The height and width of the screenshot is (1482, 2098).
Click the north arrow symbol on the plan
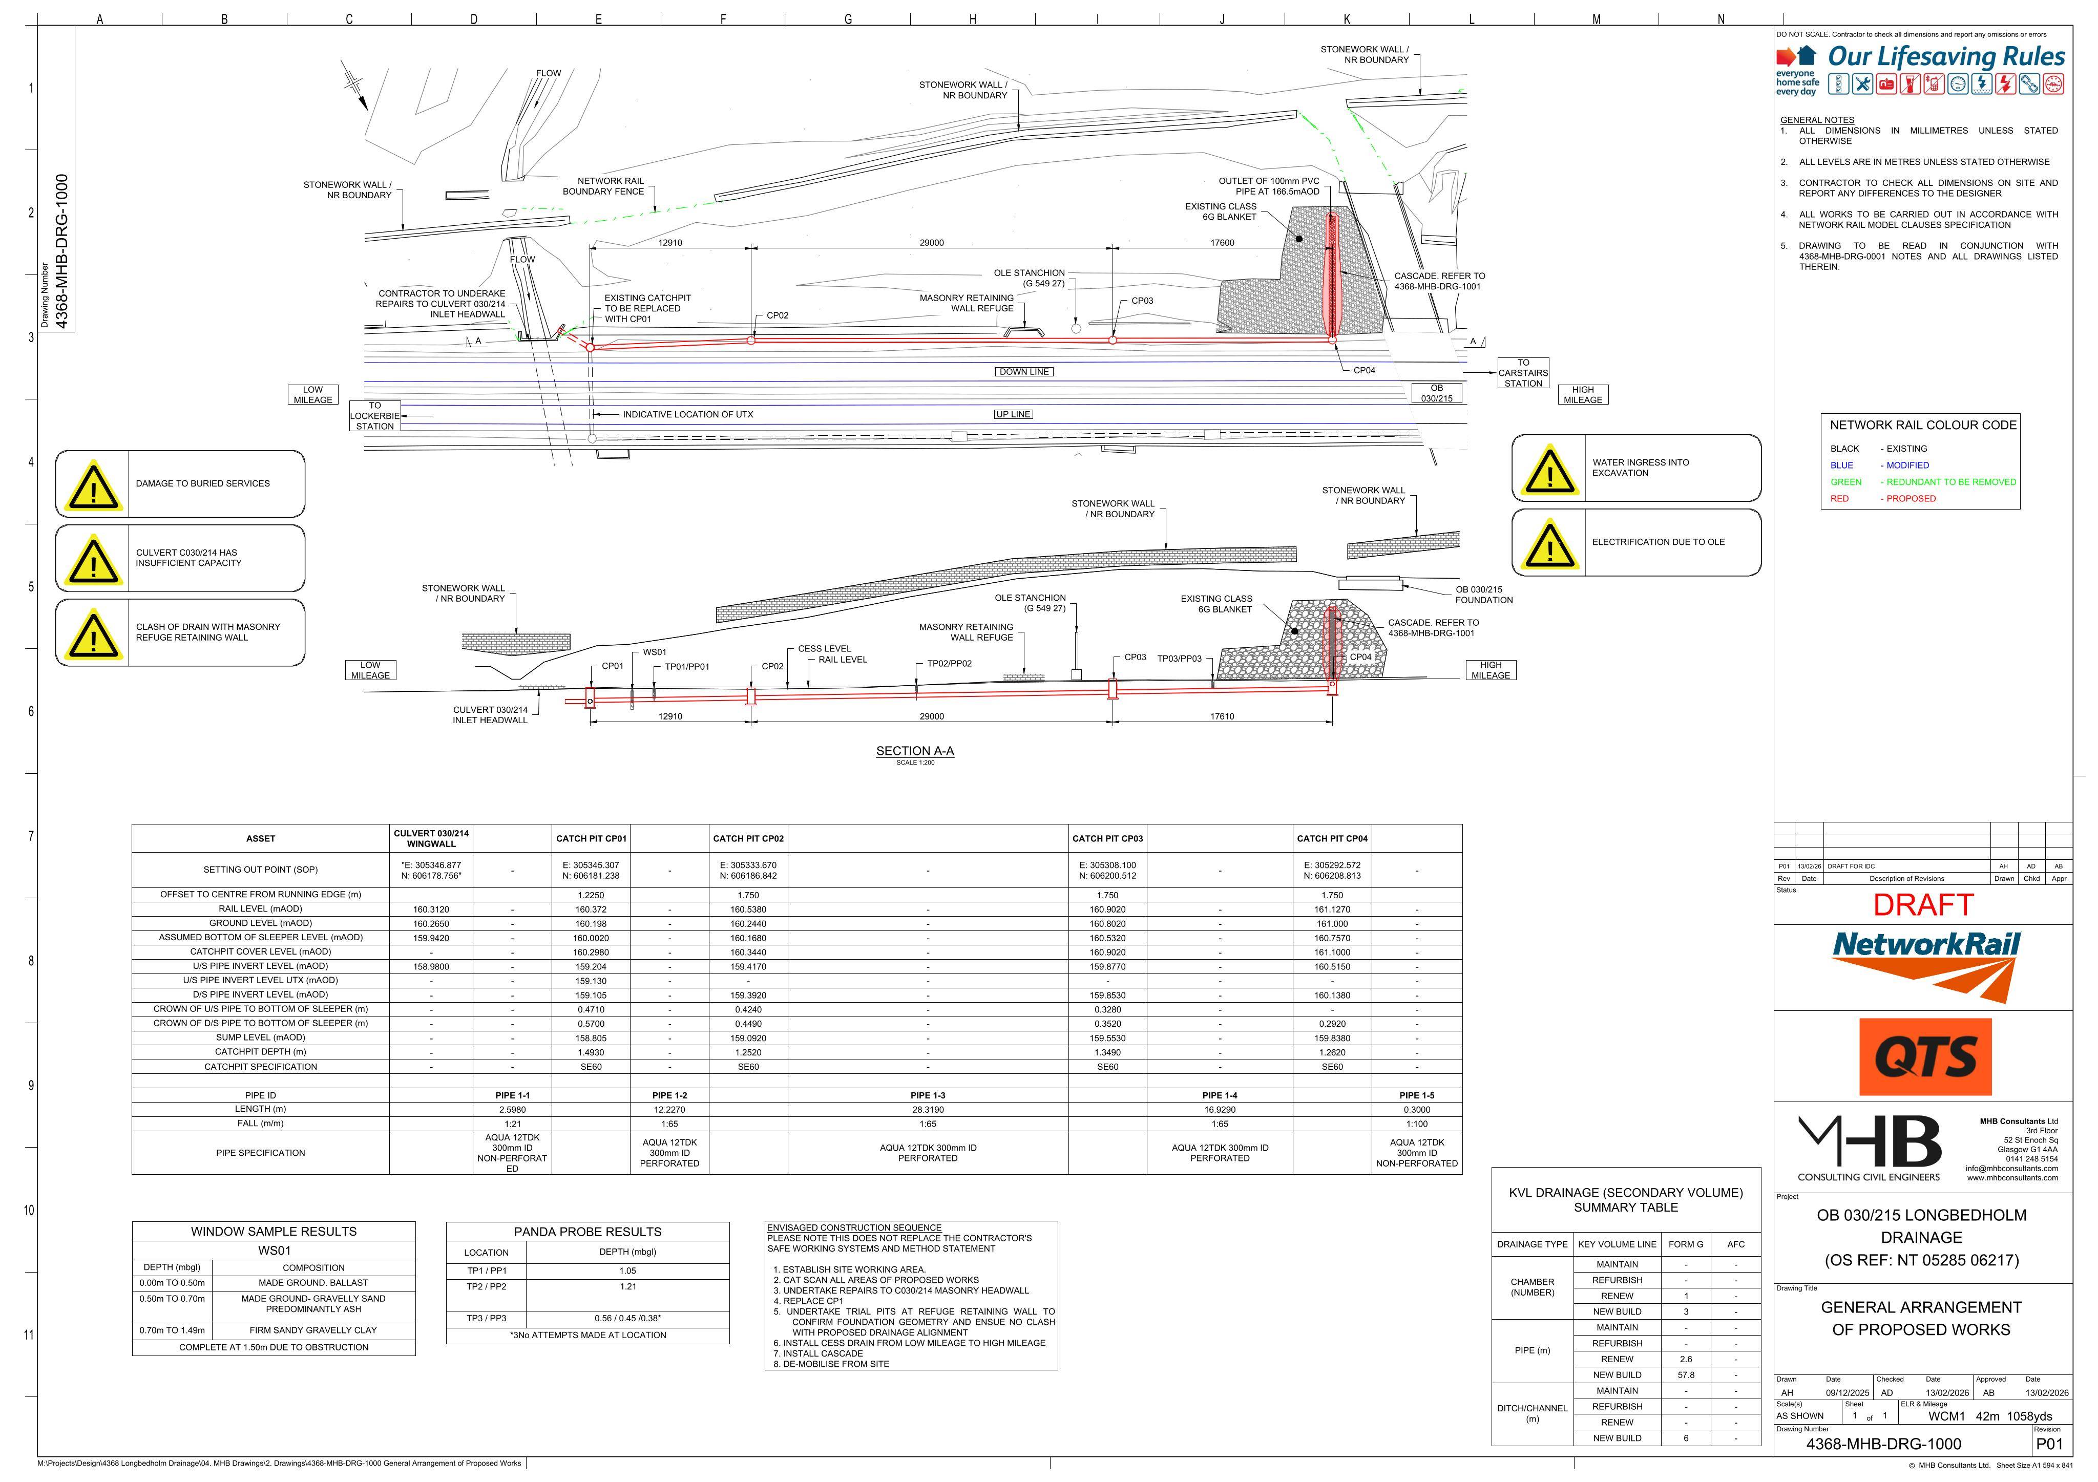coord(354,86)
